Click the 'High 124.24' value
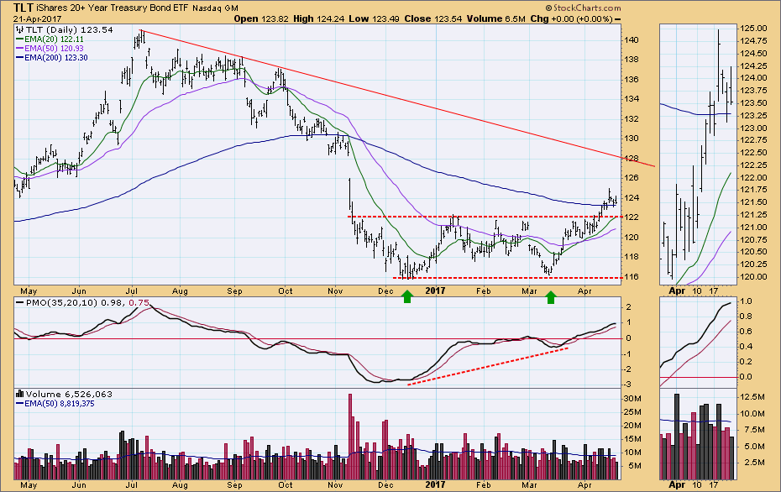Image resolution: width=781 pixels, height=492 pixels. point(318,19)
